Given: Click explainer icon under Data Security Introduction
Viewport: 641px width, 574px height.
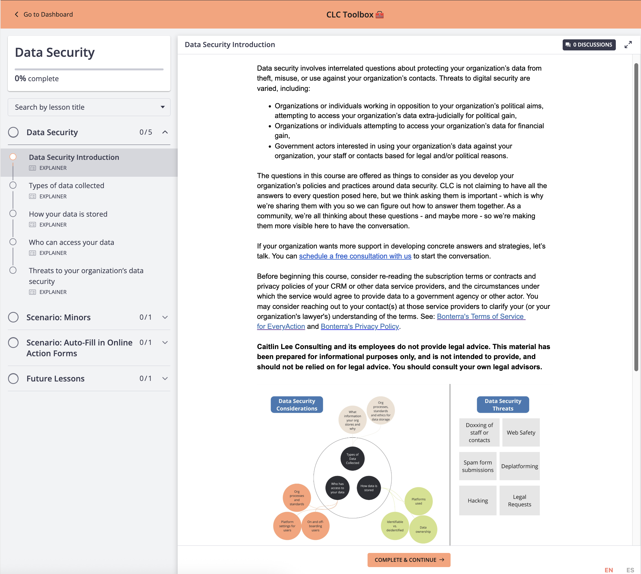Looking at the screenshot, I should pos(32,168).
